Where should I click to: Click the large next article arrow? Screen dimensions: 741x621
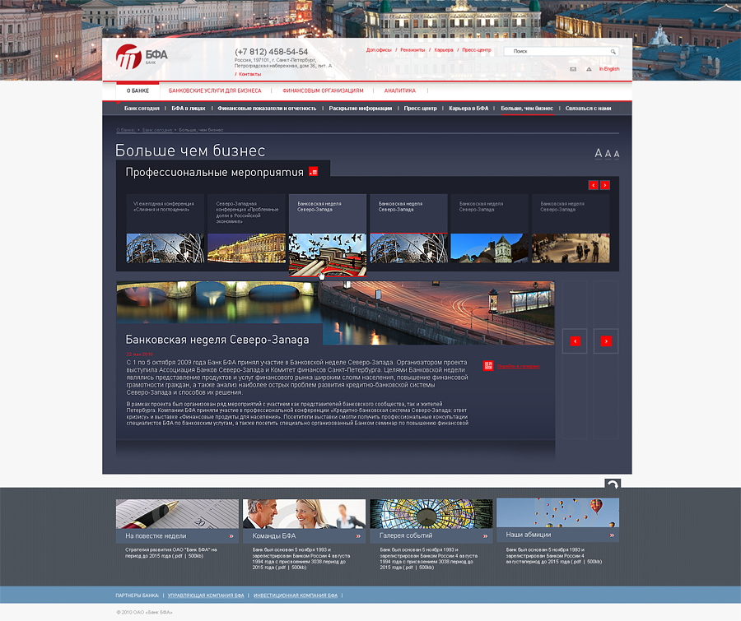click(606, 341)
